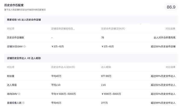Click the comparison result in 粉丝量 row

point(163,76)
